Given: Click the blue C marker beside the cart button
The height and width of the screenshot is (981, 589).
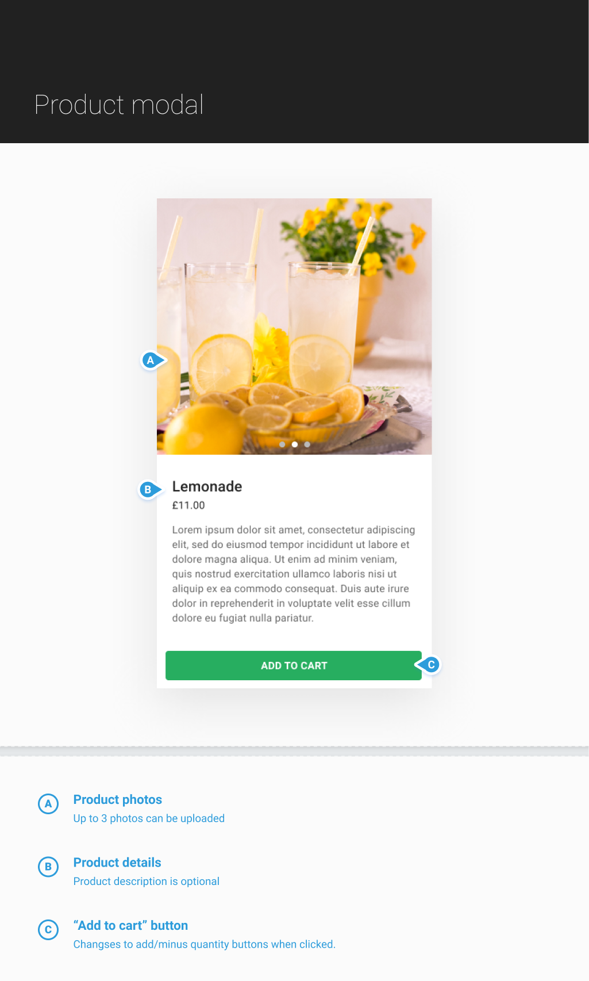Looking at the screenshot, I should tap(429, 665).
